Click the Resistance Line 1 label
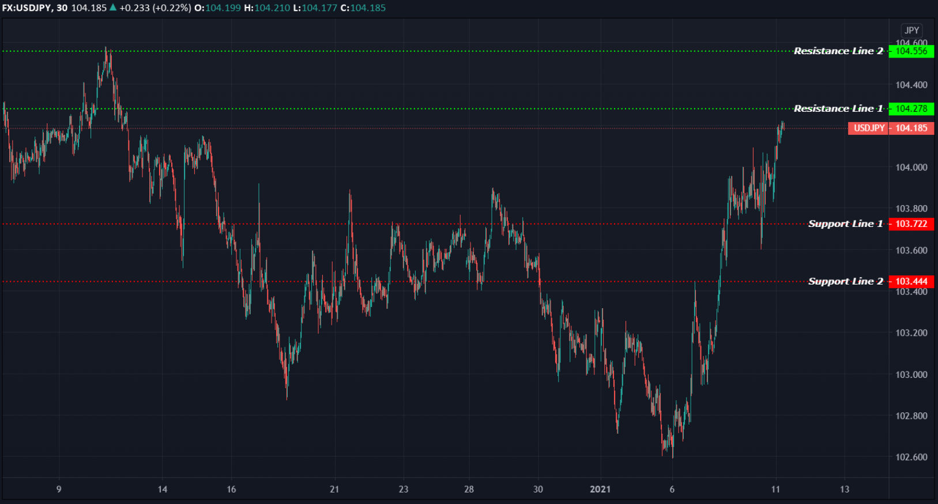This screenshot has height=504, width=938. pos(838,109)
